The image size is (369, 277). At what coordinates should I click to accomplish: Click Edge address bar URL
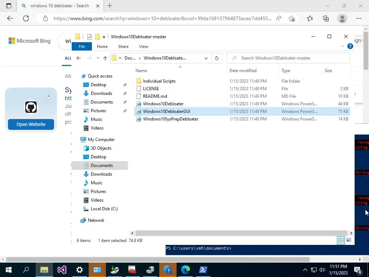tap(163, 18)
